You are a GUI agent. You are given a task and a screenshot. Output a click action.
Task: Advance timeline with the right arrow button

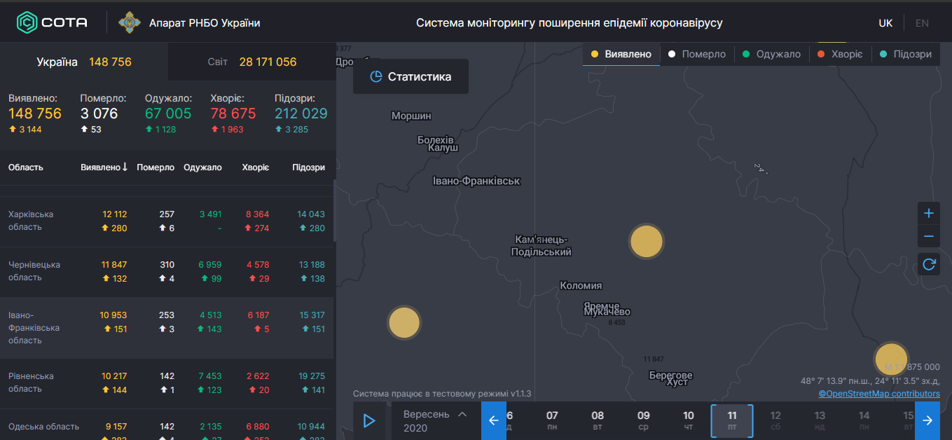[927, 420]
